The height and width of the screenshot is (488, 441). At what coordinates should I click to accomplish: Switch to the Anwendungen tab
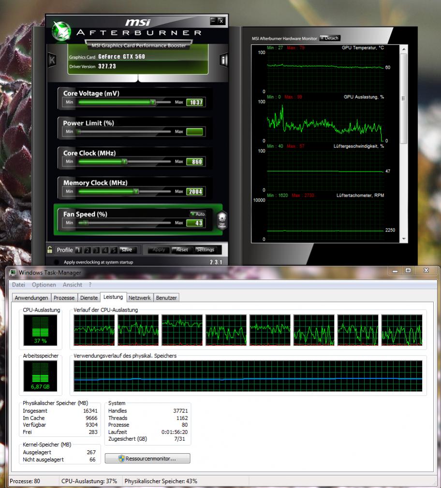tap(31, 298)
